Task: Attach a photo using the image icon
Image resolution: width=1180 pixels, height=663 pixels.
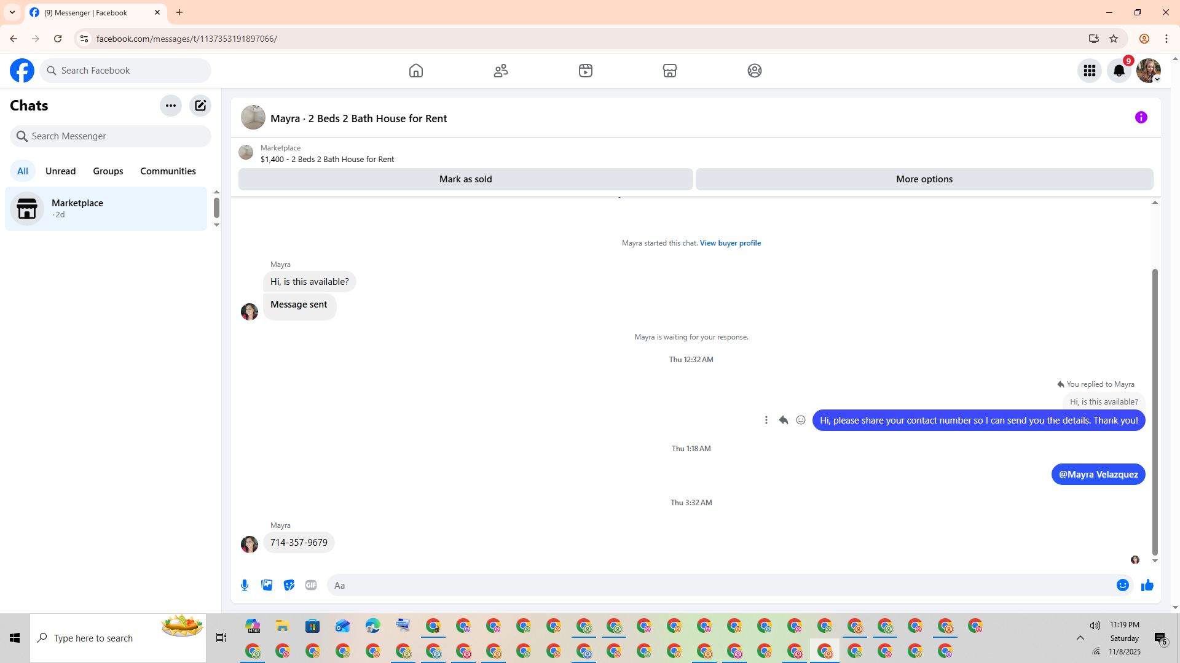Action: pyautogui.click(x=267, y=585)
